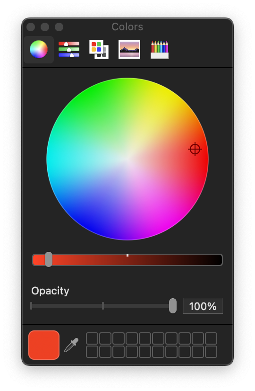Image resolution: width=255 pixels, height=391 pixels.
Task: Select the Color Wheel picker mode
Action: [39, 49]
